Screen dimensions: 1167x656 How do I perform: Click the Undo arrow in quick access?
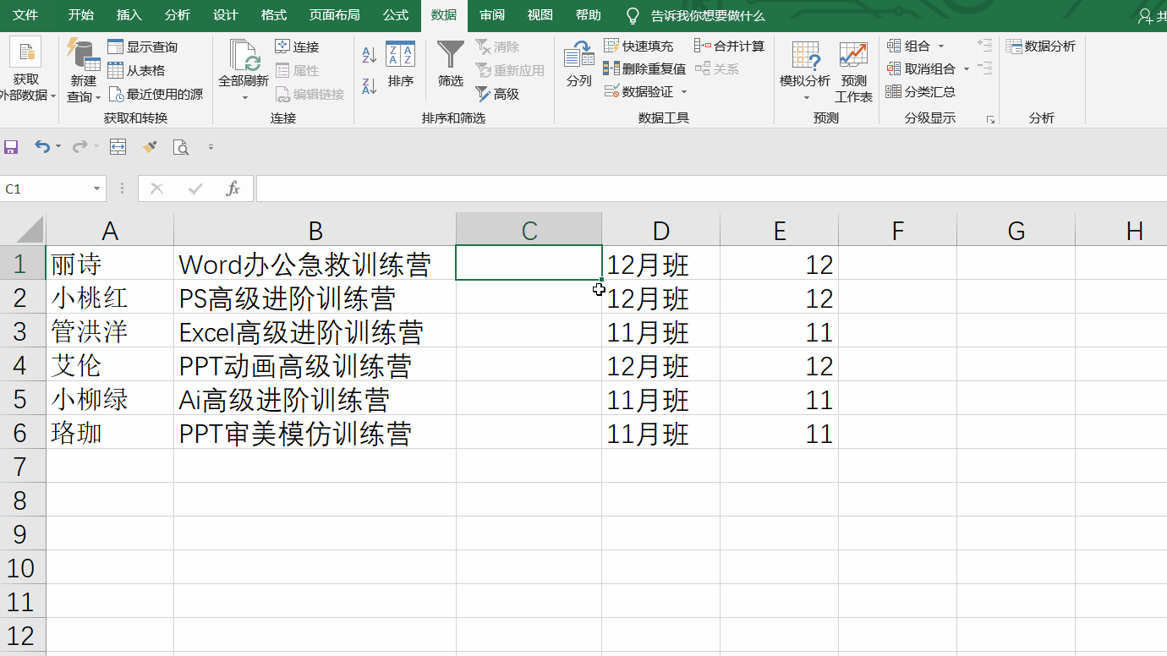43,147
